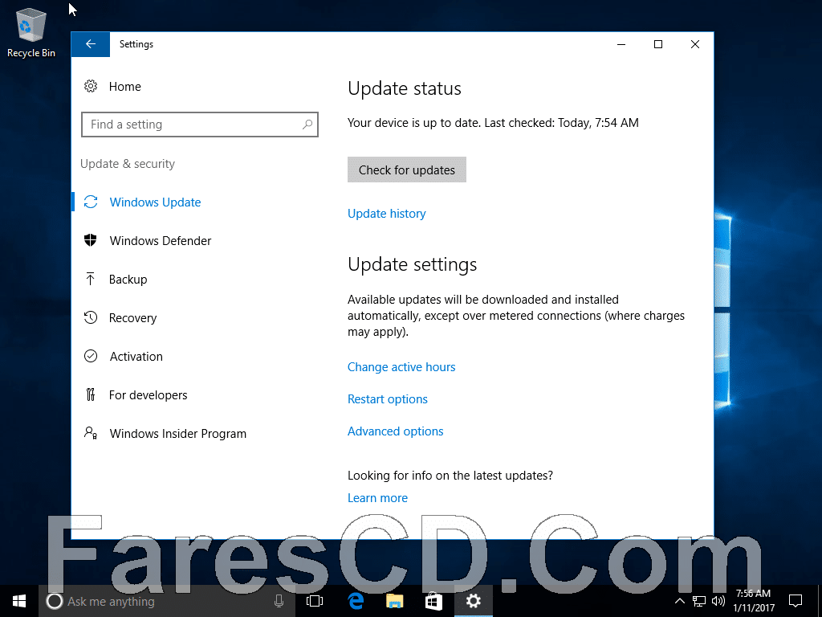Open the Activation section
The width and height of the screenshot is (822, 617).
point(136,357)
